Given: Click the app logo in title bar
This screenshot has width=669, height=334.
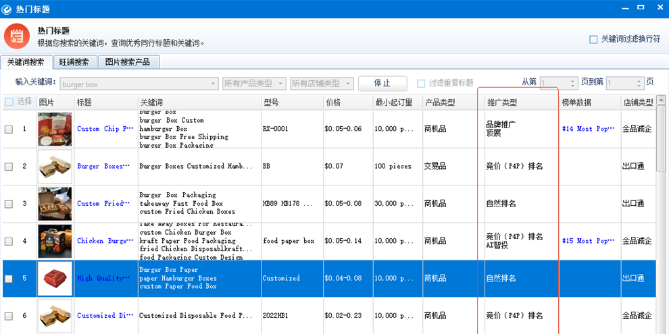Looking at the screenshot, I should coord(7,9).
